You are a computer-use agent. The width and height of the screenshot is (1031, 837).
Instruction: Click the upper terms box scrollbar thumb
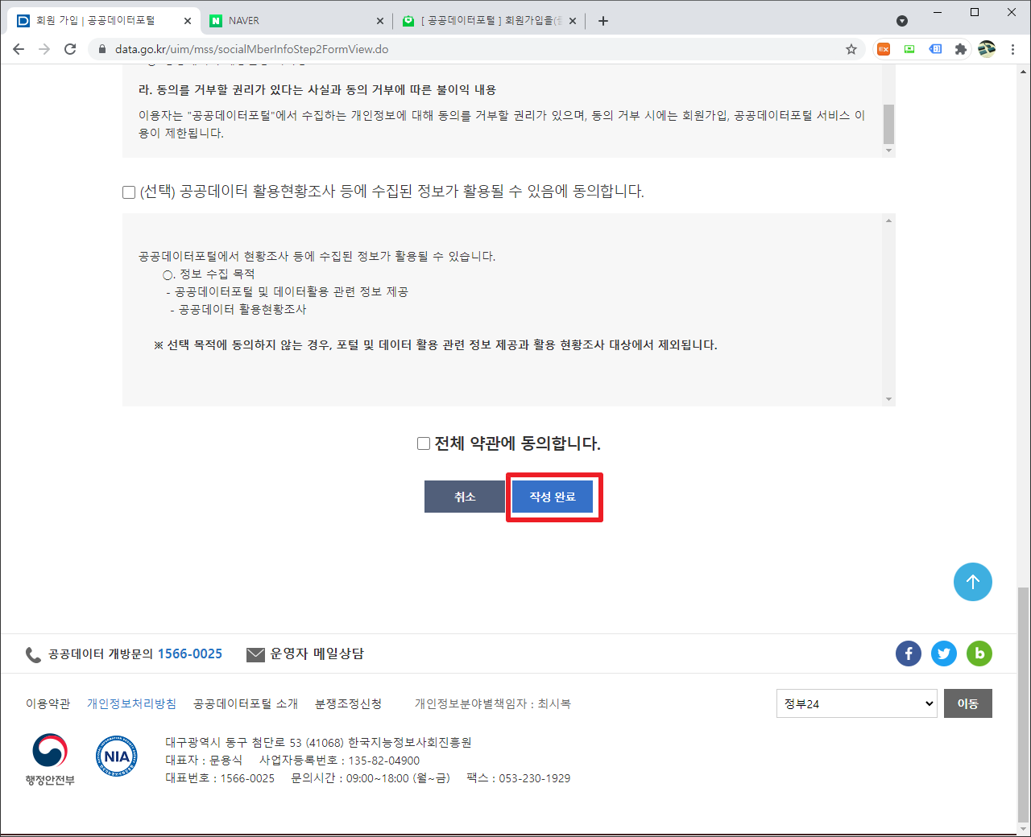point(888,123)
